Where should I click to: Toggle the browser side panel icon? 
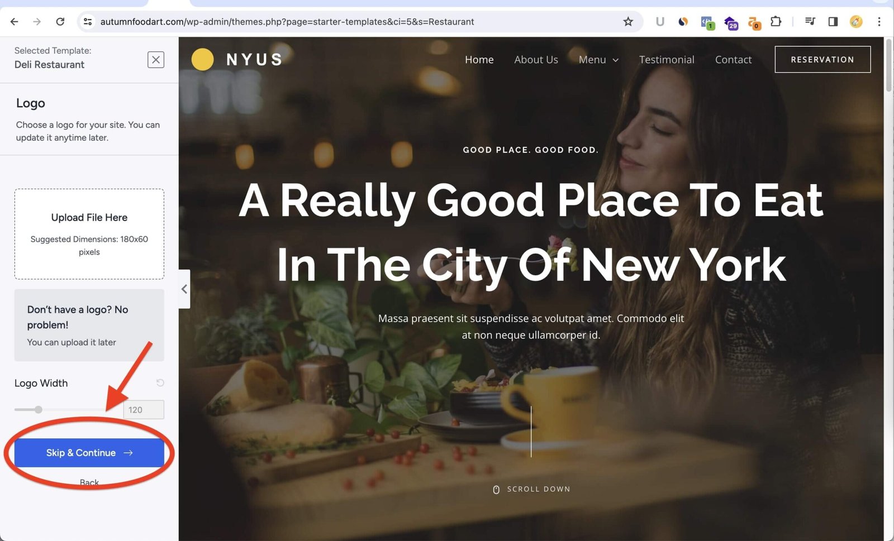coord(833,22)
